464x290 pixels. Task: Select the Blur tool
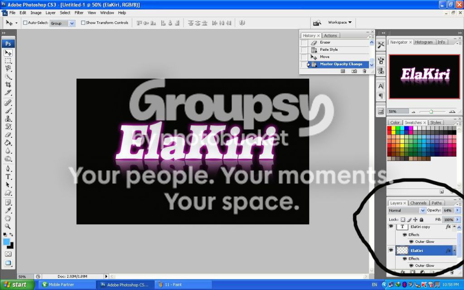coord(8,150)
